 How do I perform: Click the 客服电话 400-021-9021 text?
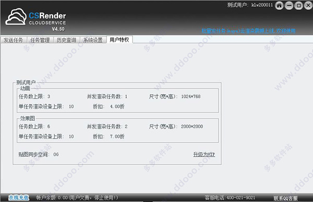[x=230, y=198]
